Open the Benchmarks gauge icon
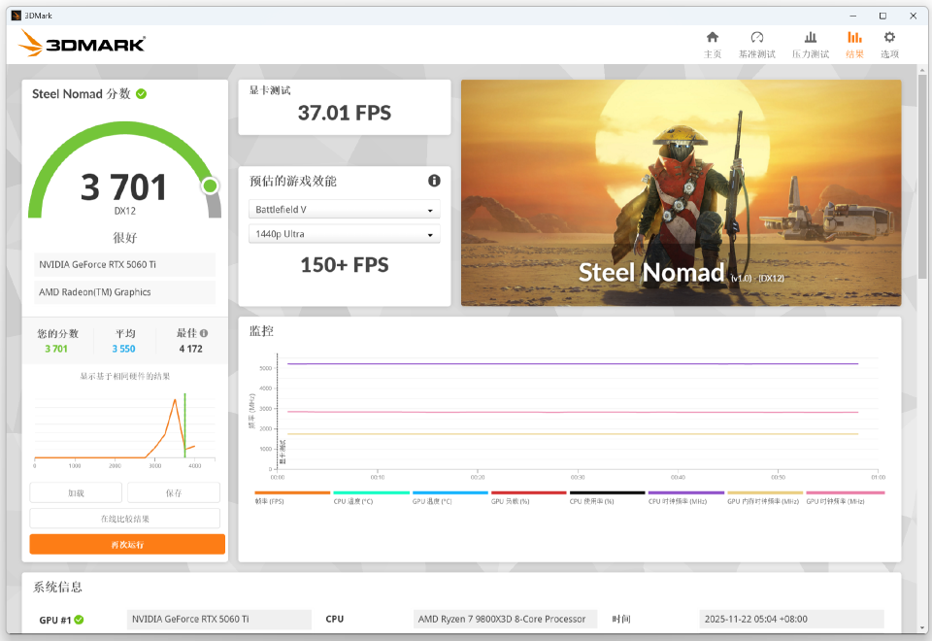 point(756,38)
